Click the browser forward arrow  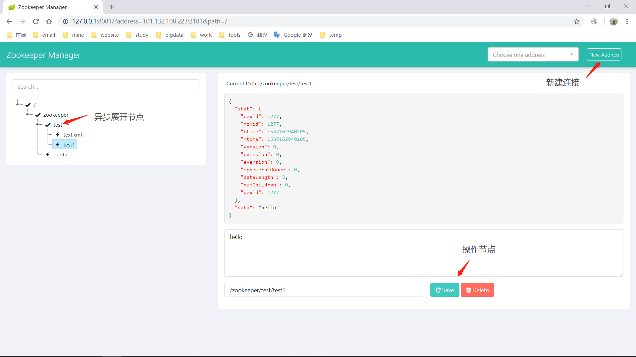(x=23, y=21)
